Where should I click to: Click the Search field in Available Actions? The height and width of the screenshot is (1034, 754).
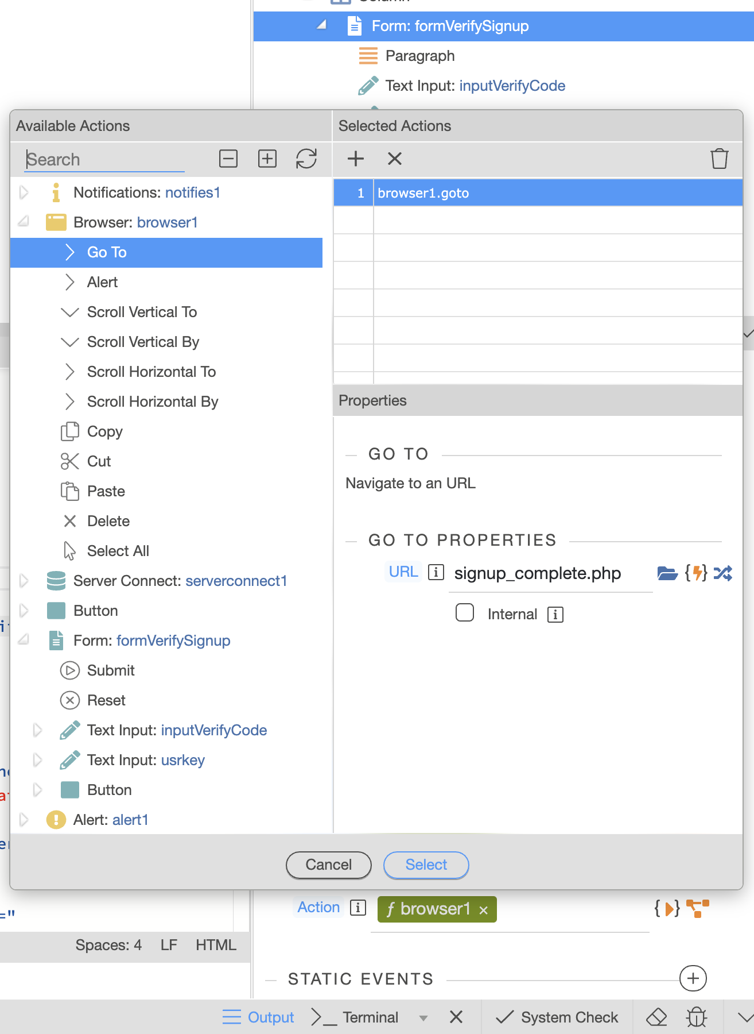pyautogui.click(x=104, y=160)
